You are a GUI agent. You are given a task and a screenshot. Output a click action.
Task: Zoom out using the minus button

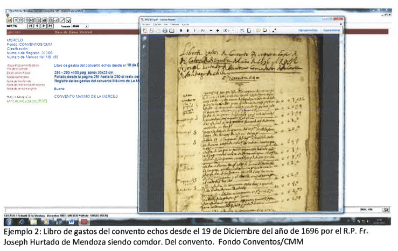211,31
